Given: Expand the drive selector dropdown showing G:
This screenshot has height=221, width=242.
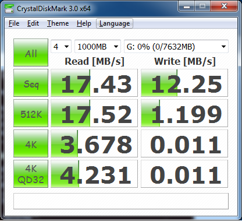Looking at the screenshot, I should tap(176, 47).
